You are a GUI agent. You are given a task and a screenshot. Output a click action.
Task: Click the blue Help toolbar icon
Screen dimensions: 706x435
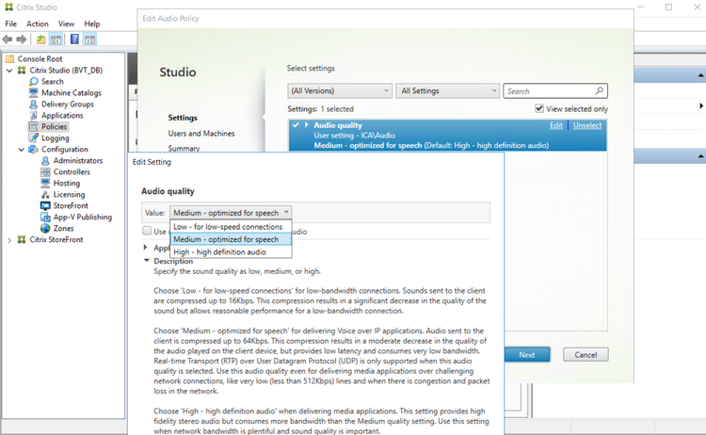pyautogui.click(x=74, y=40)
